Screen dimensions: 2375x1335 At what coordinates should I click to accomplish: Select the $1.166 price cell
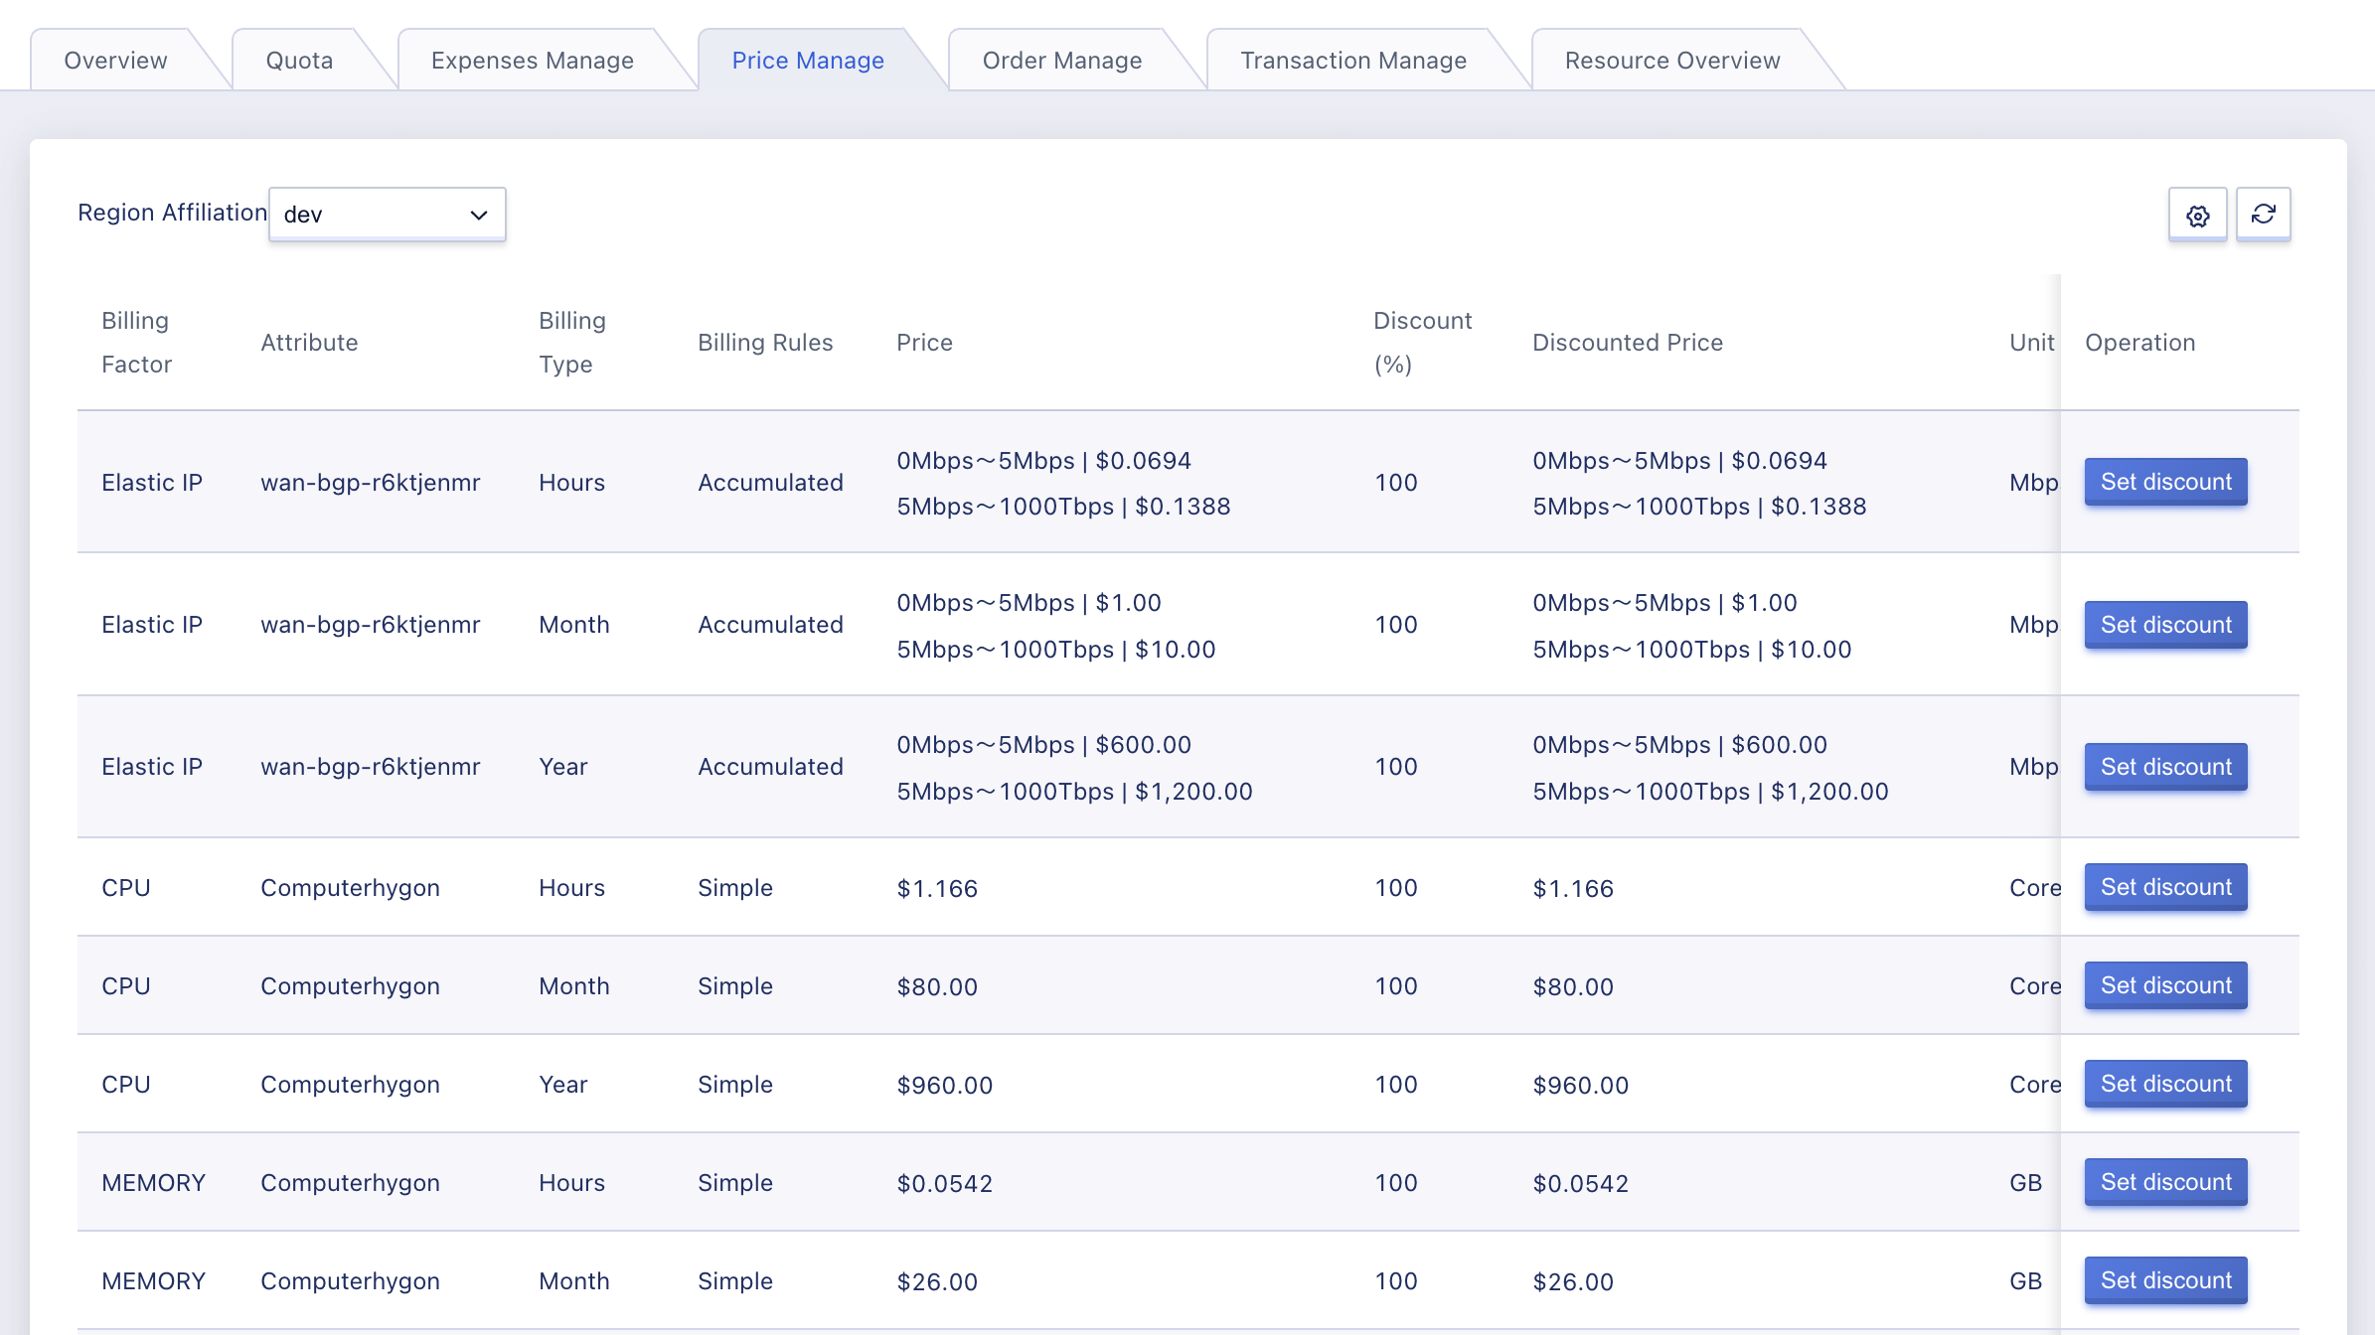(x=937, y=888)
